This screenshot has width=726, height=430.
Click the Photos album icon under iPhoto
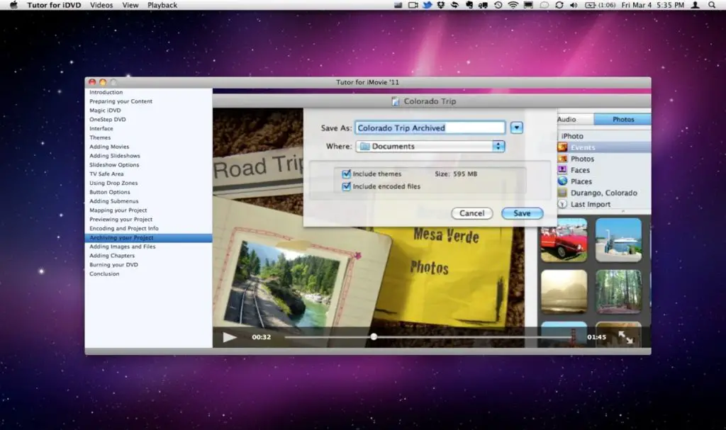562,159
